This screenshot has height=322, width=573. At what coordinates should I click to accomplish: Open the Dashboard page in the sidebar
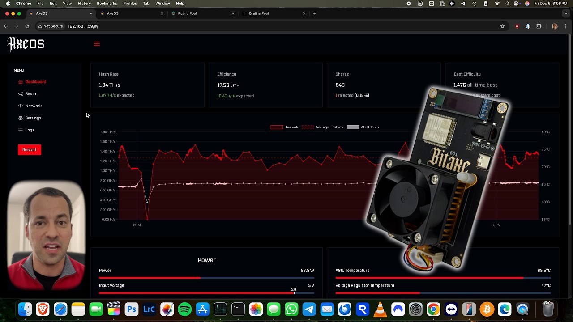pyautogui.click(x=32, y=82)
